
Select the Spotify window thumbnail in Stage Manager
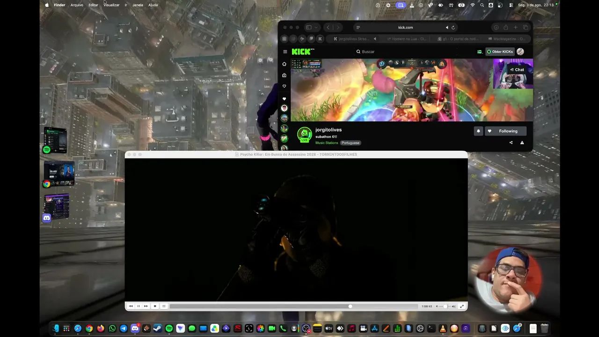click(55, 140)
